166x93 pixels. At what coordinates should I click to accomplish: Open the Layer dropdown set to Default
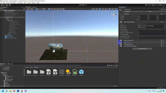click(x=156, y=11)
